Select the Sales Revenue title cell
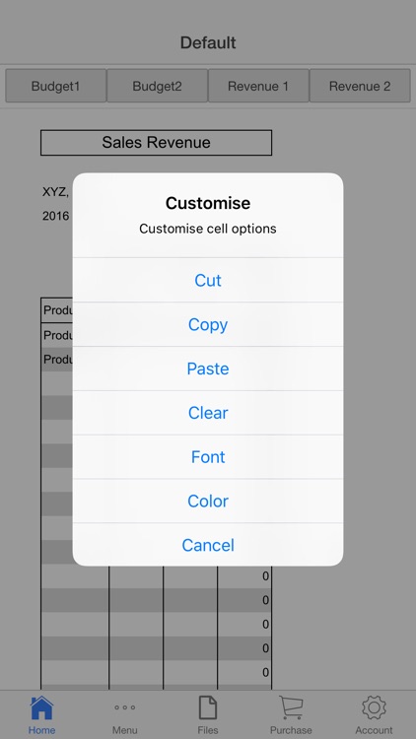This screenshot has height=739, width=416. (x=156, y=142)
